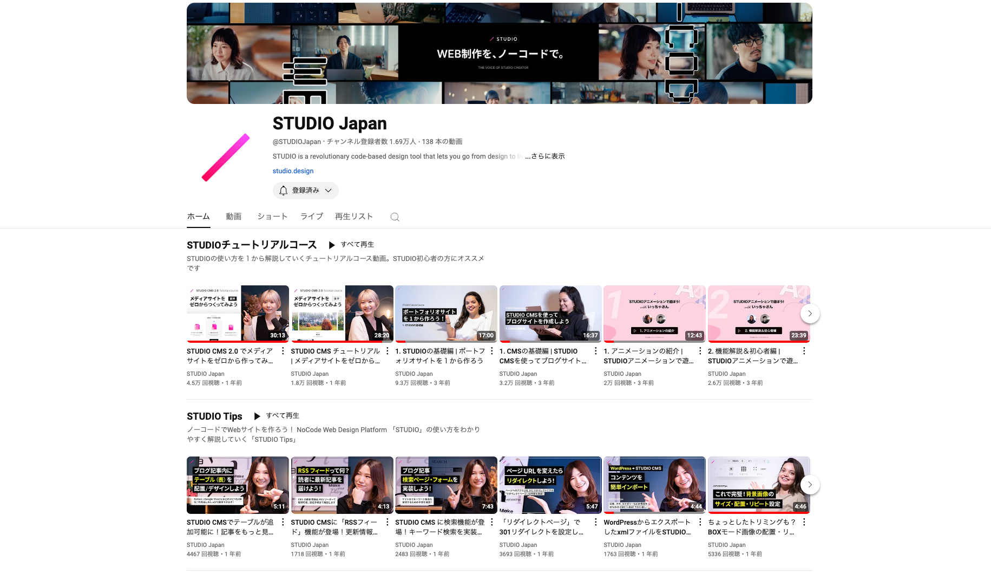991x574 pixels.
Task: Play the 28:20 メディアサイト thumbnail
Action: (342, 314)
